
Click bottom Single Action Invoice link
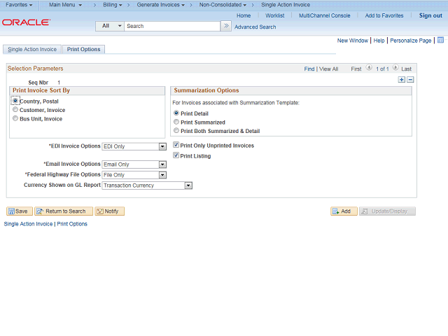coord(28,224)
